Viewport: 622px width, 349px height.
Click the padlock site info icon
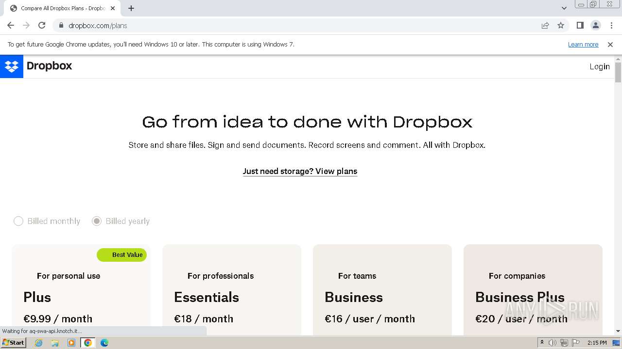click(61, 26)
